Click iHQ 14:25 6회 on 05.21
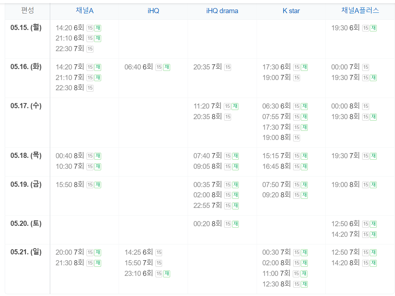395x296 pixels. click(x=139, y=252)
